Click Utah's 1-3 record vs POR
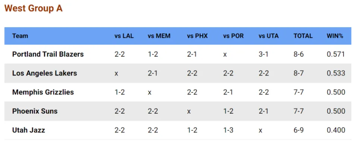Image resolution: width=358 pixels, height=143 pixels. (228, 130)
